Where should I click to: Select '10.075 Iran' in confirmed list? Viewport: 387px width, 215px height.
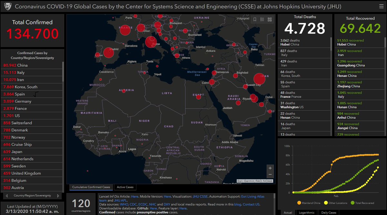coord(32,80)
